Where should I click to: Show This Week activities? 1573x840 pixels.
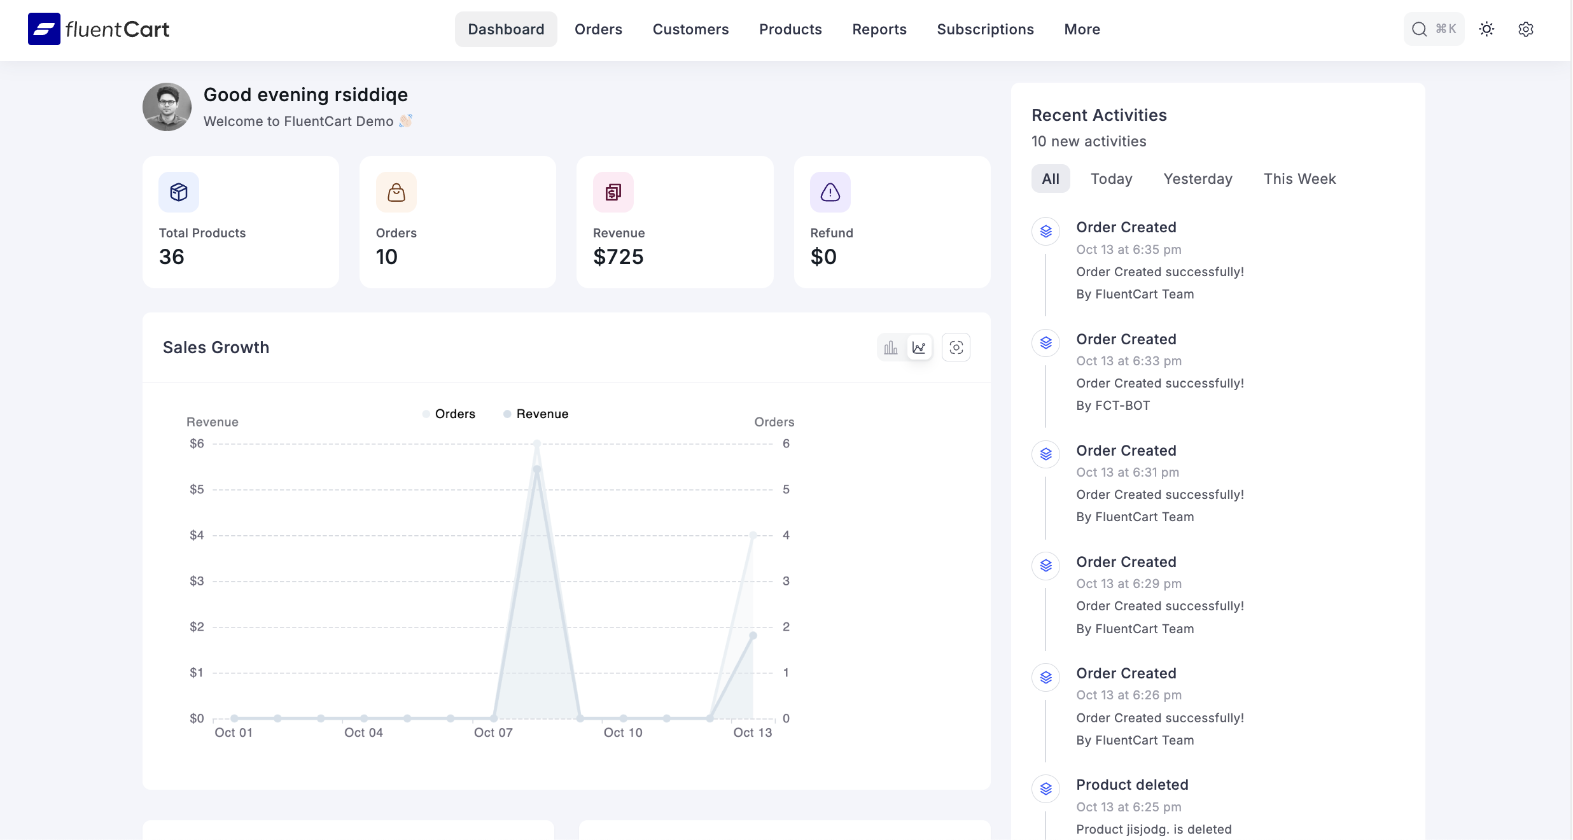[1299, 179]
